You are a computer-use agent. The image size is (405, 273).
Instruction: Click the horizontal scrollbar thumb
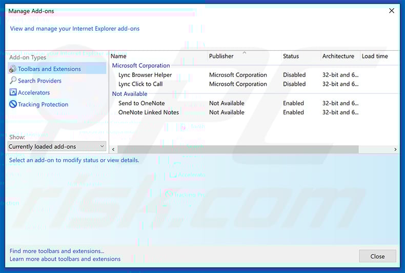point(238,149)
